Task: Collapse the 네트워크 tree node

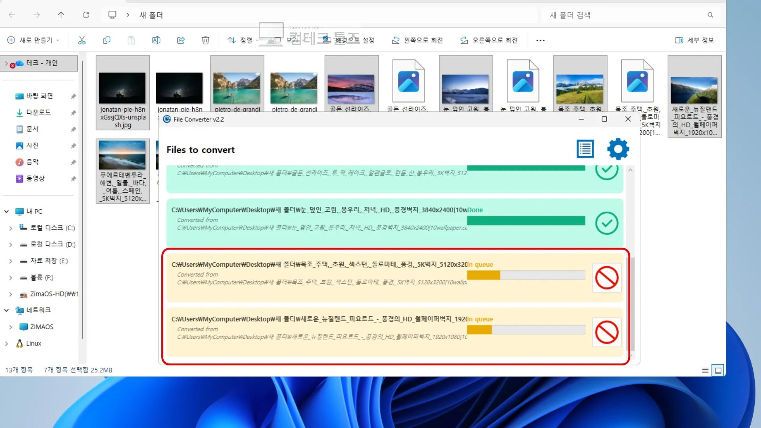Action: click(6, 310)
